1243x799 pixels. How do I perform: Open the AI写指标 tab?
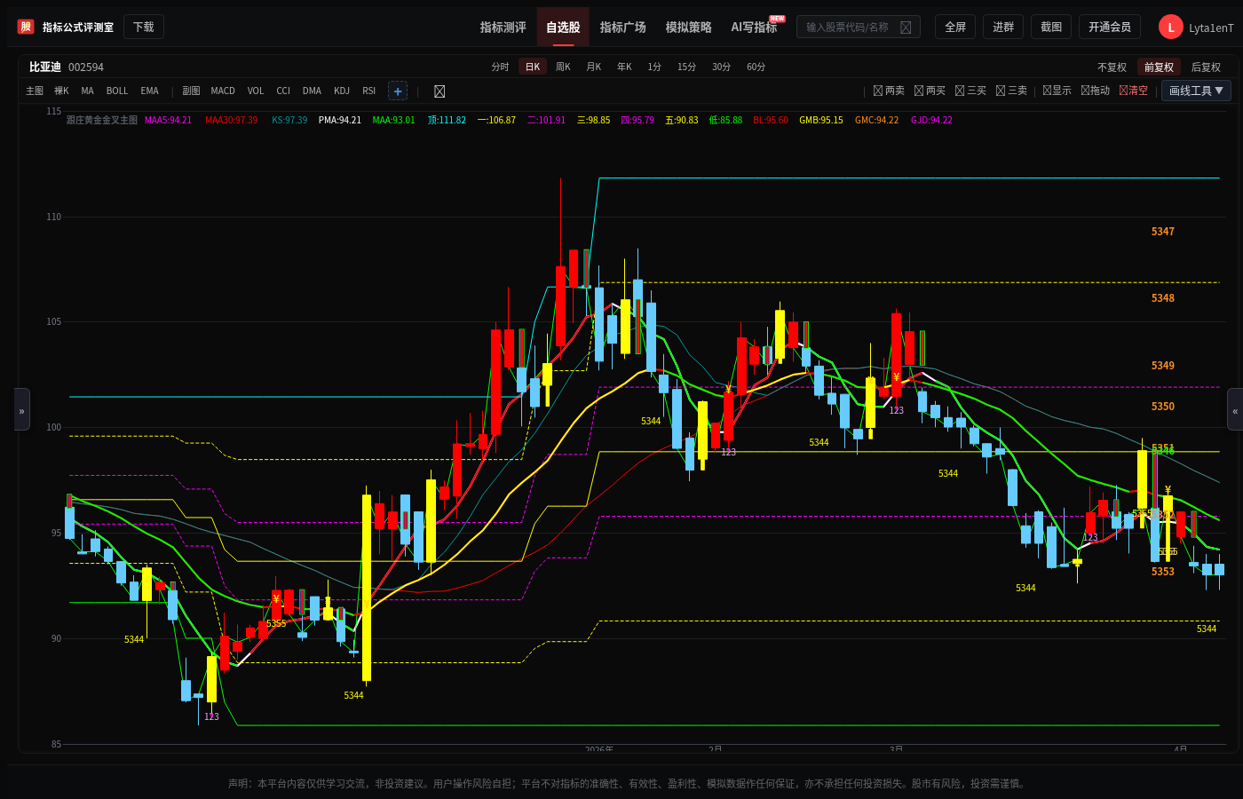pyautogui.click(x=755, y=28)
